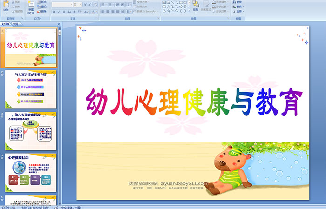This screenshot has height=209, width=326.
Task: Click the rainbow title 幼儿心理健康与教育 on slide
Action: click(x=194, y=102)
